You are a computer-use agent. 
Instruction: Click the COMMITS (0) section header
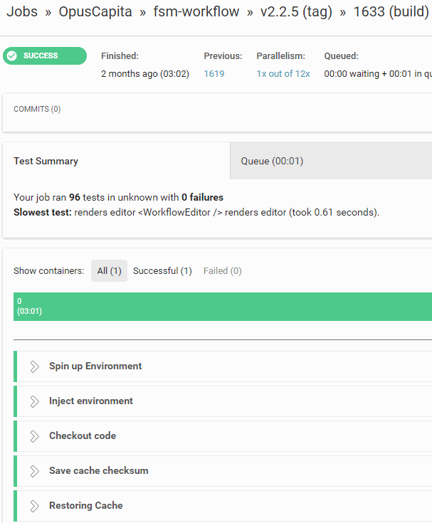[x=37, y=110]
